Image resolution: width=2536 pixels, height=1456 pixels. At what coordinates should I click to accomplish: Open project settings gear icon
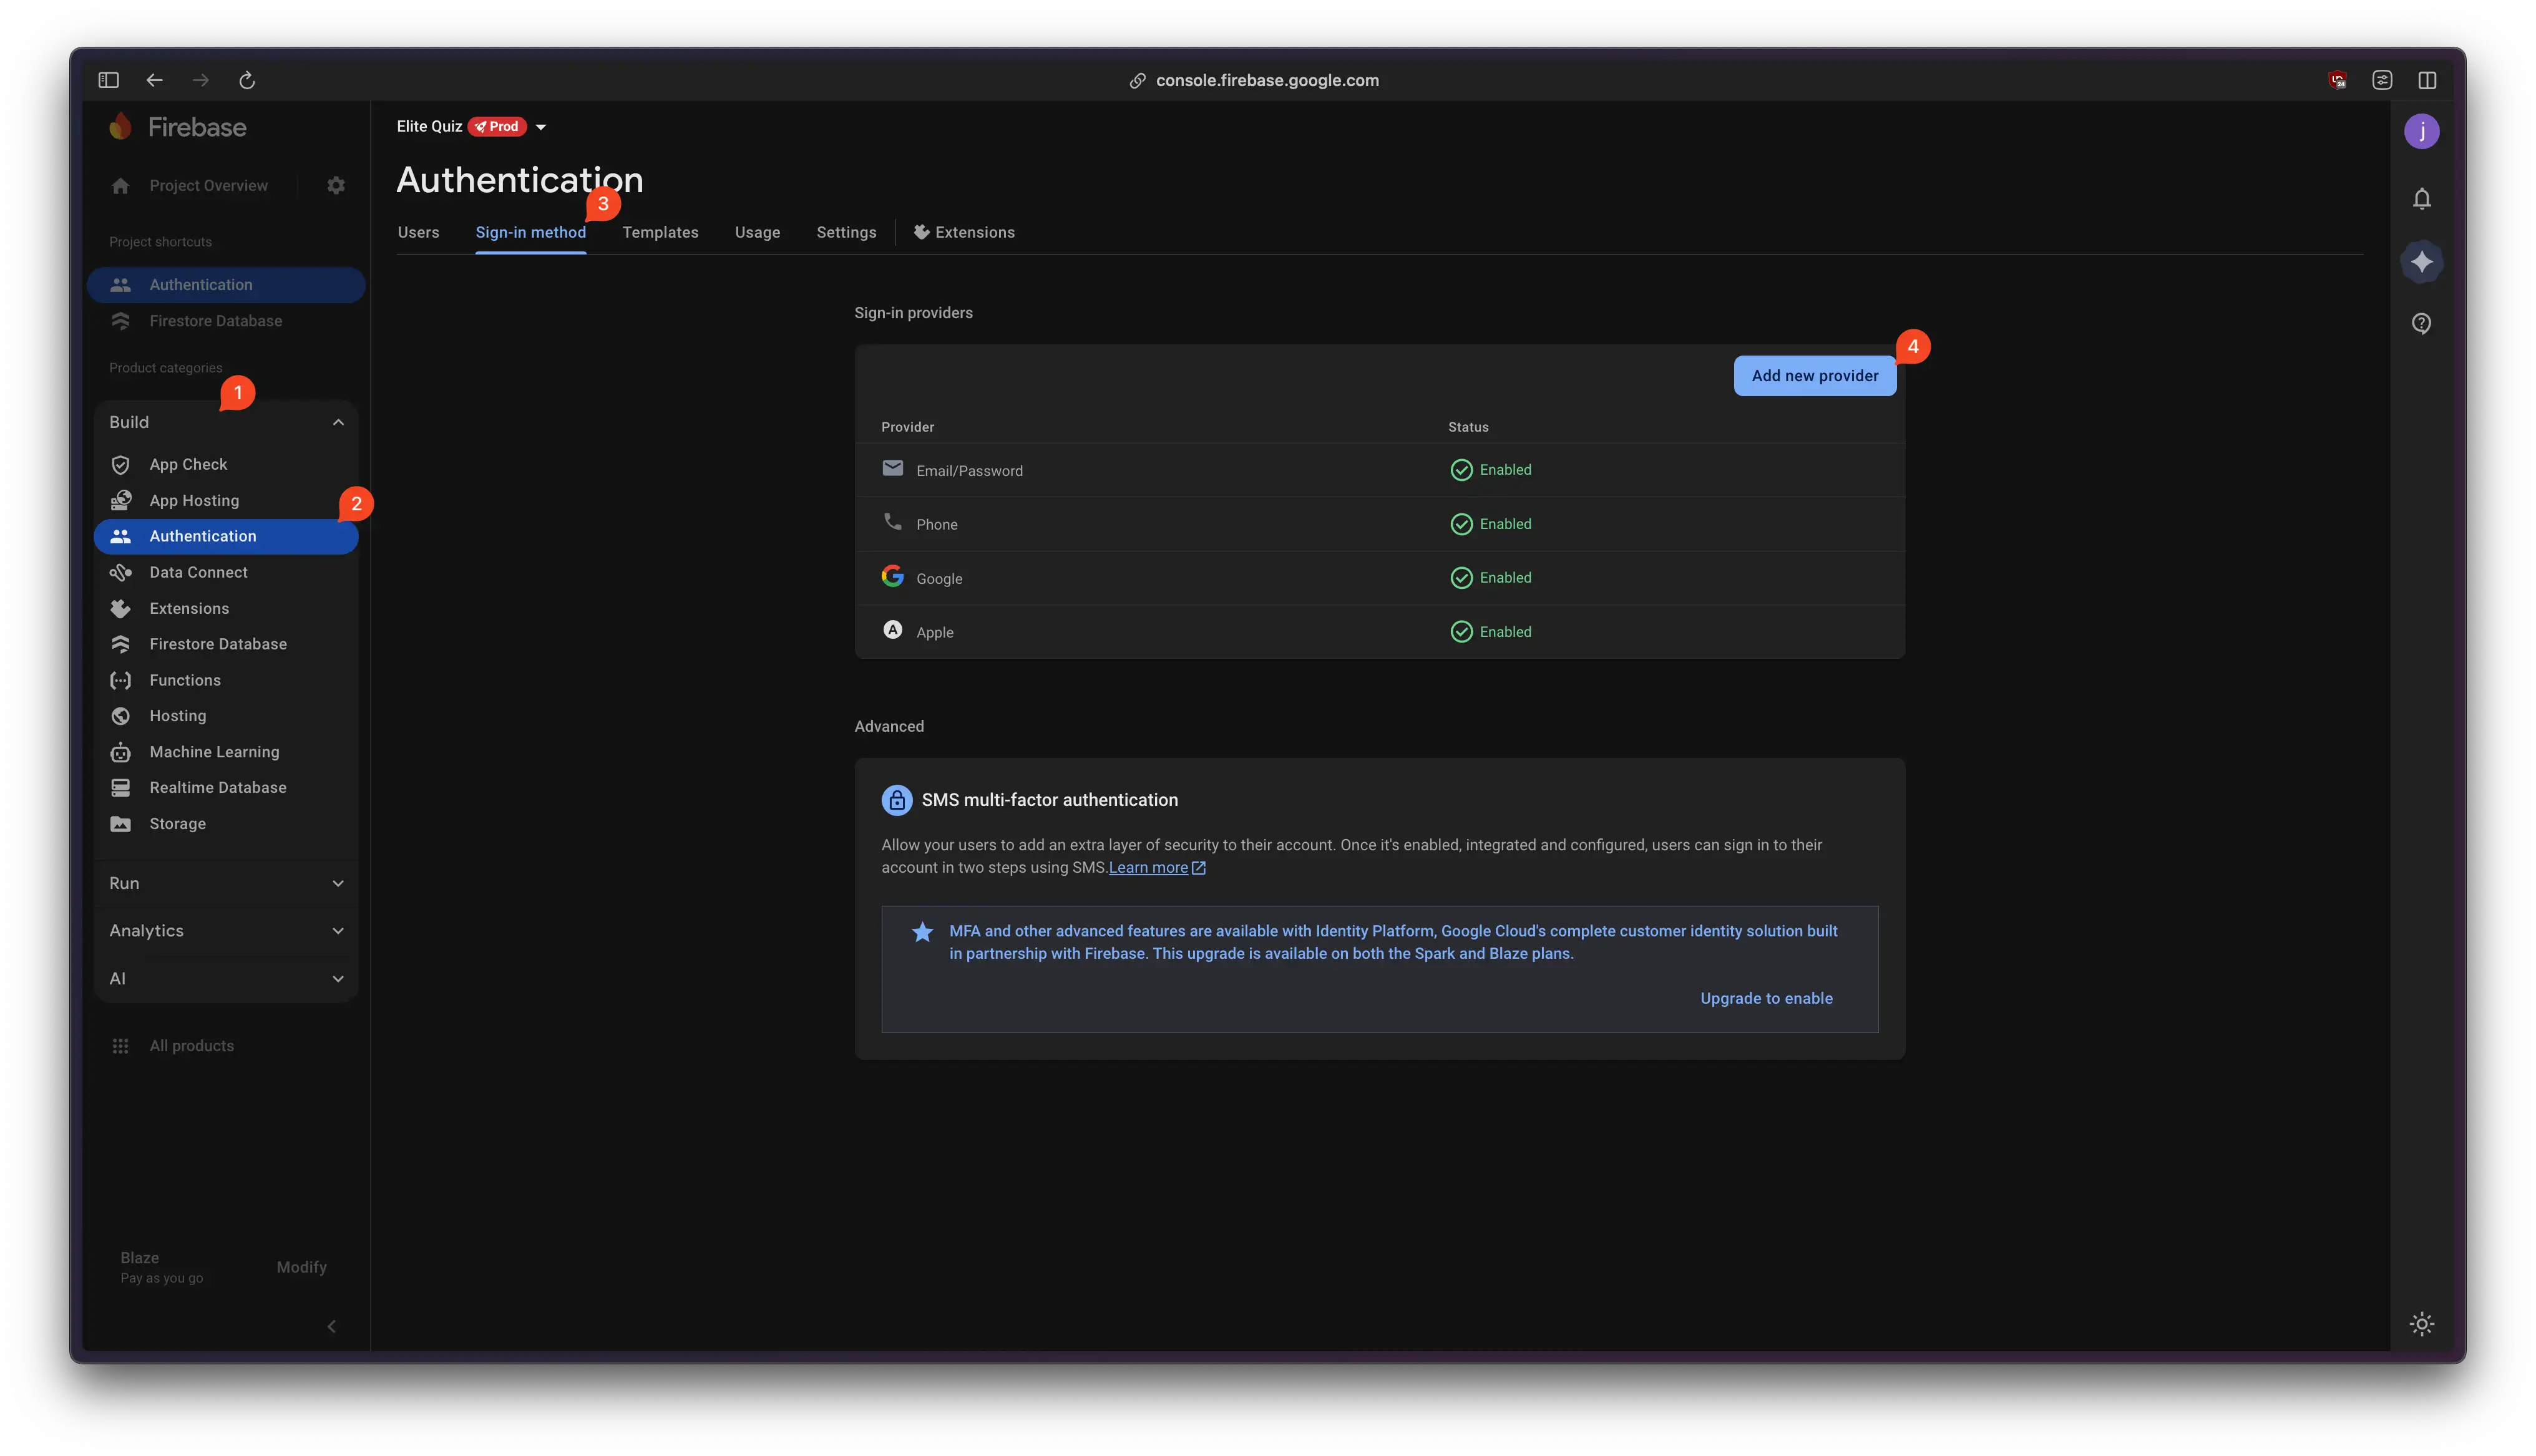click(336, 186)
